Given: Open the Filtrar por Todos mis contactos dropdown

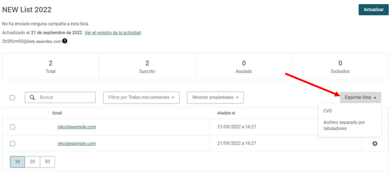Looking at the screenshot, I should coord(141,97).
